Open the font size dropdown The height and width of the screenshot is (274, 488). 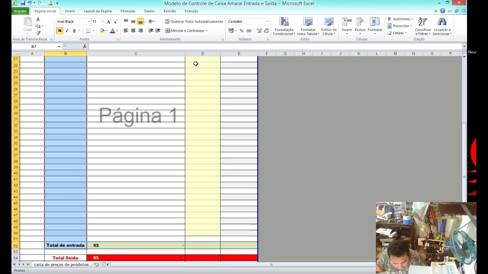pyautogui.click(x=103, y=22)
